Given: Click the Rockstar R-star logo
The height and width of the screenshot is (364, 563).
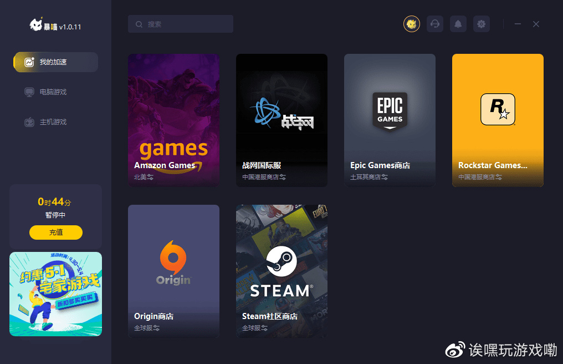Looking at the screenshot, I should tap(498, 109).
